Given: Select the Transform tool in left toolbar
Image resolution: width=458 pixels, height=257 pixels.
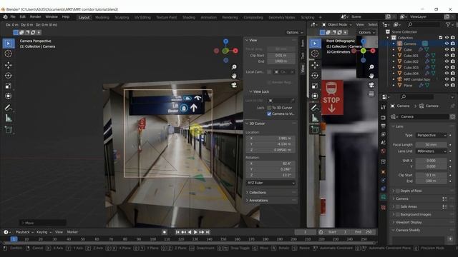Looking at the screenshot, I should pyautogui.click(x=9, y=96).
